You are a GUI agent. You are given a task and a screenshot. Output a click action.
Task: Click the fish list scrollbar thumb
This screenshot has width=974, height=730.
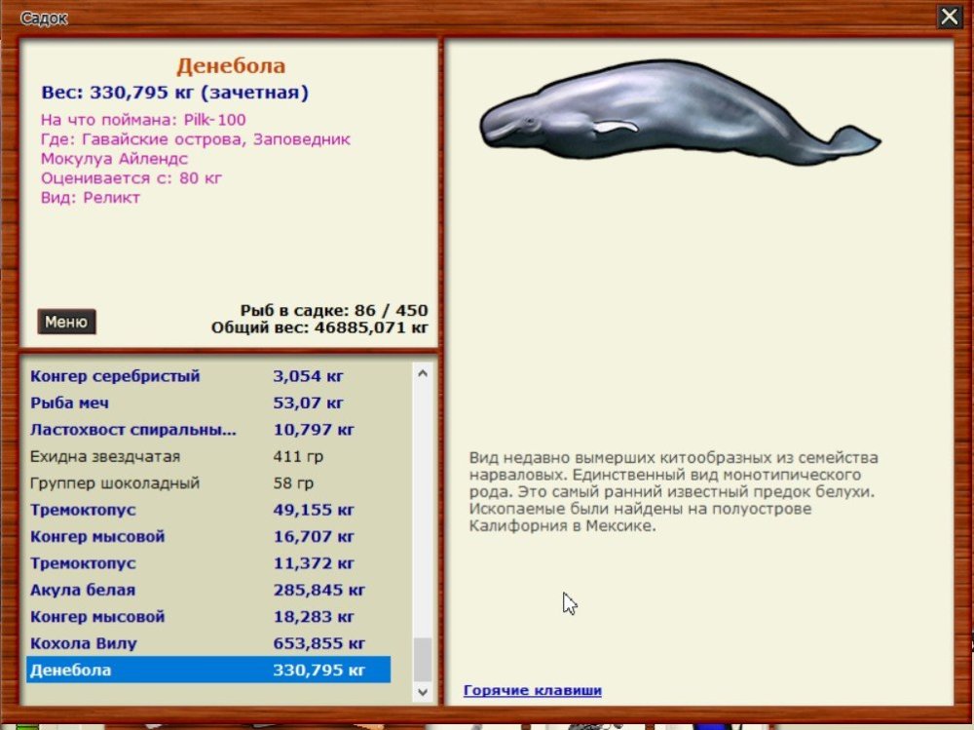pos(423,660)
